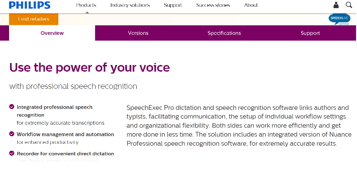357x172 pixels.
Task: Open the Support menu in header
Action: 173,5
